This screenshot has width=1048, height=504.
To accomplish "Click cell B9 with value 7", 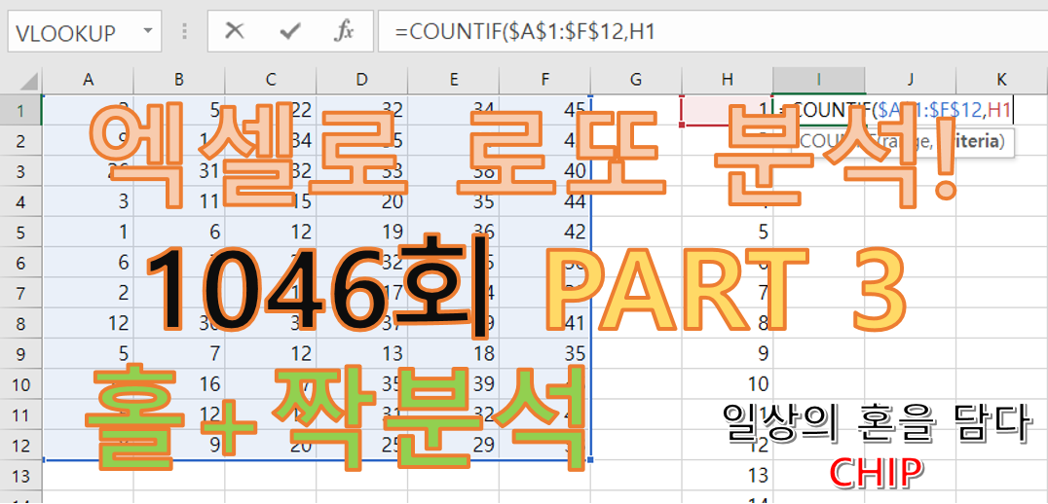I will click(179, 353).
